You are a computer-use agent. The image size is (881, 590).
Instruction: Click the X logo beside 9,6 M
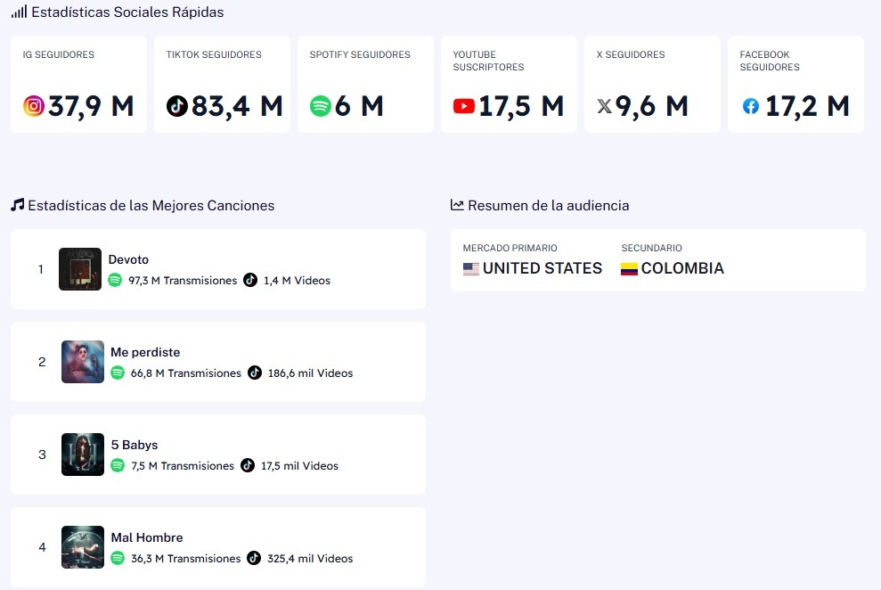pyautogui.click(x=605, y=107)
